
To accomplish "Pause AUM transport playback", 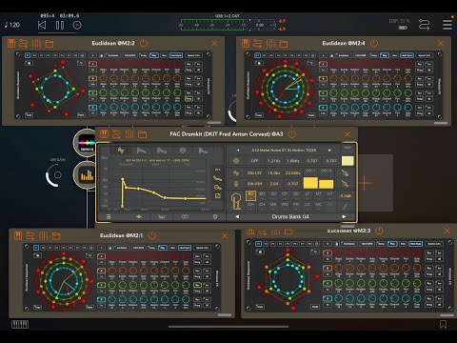I will click(x=60, y=25).
